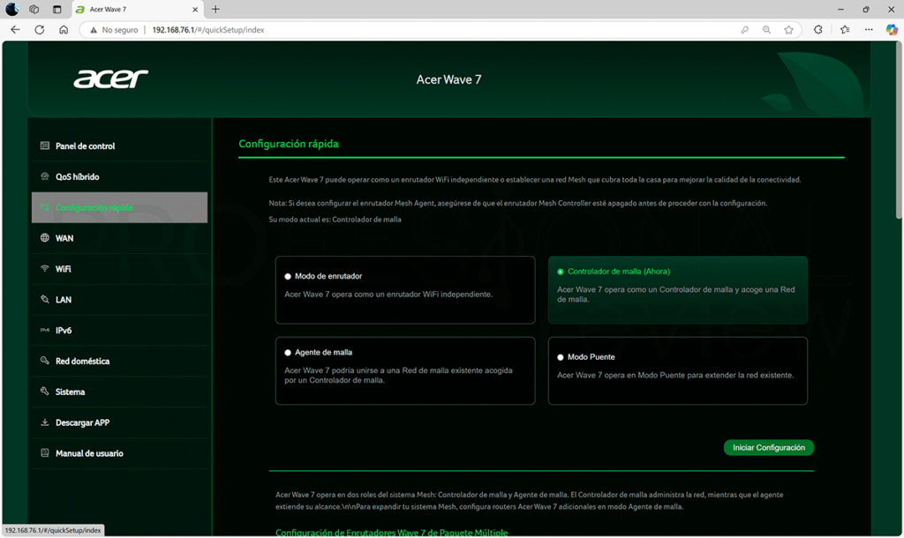Add page to favorites with star icon
904x538 pixels.
788,29
